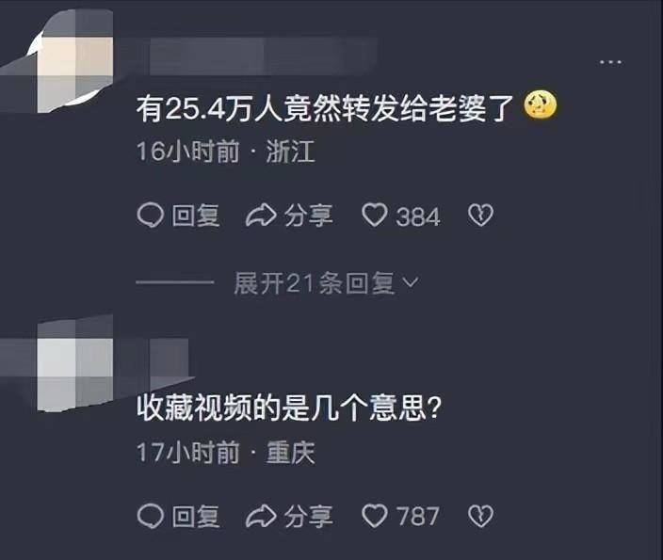
Task: Expand 展开21条回复 replies
Action: point(326,282)
